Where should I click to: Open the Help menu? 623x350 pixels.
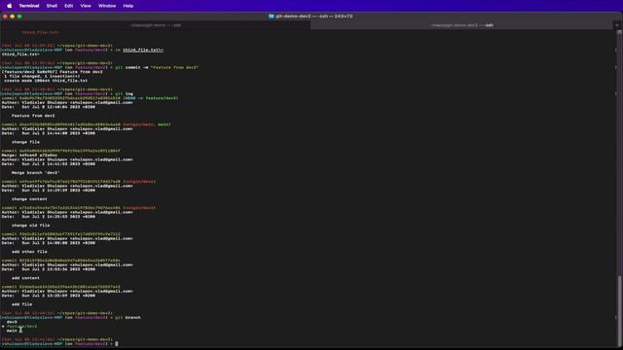128,6
